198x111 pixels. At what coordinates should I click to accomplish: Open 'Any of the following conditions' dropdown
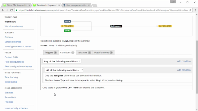tap(62, 61)
